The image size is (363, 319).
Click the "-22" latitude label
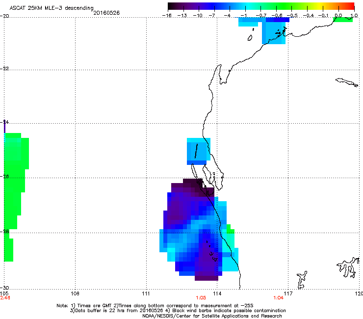coord(4,68)
